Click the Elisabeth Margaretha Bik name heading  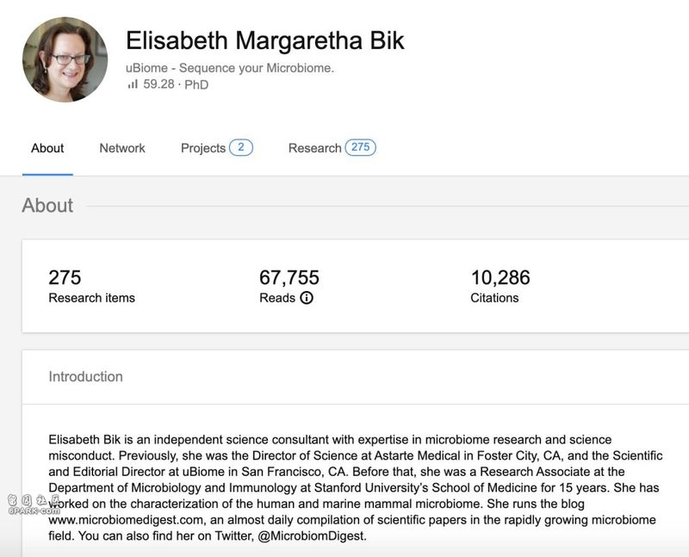pos(265,40)
